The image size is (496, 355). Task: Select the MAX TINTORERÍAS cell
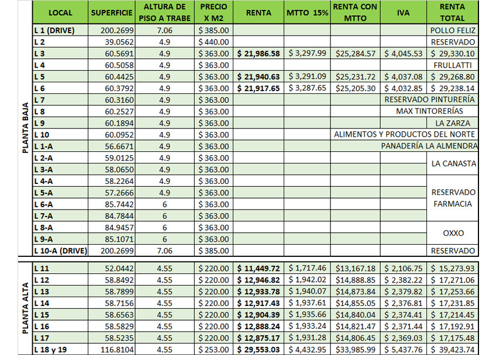pyautogui.click(x=429, y=111)
